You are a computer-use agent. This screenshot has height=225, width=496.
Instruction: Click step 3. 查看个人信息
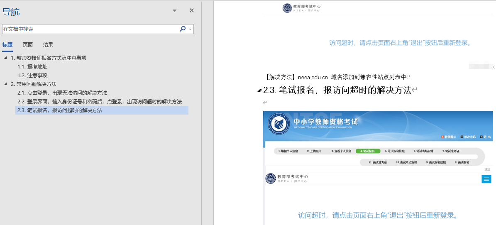[341, 151]
